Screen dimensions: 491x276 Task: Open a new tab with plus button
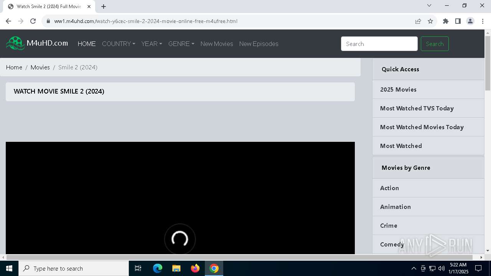(104, 7)
